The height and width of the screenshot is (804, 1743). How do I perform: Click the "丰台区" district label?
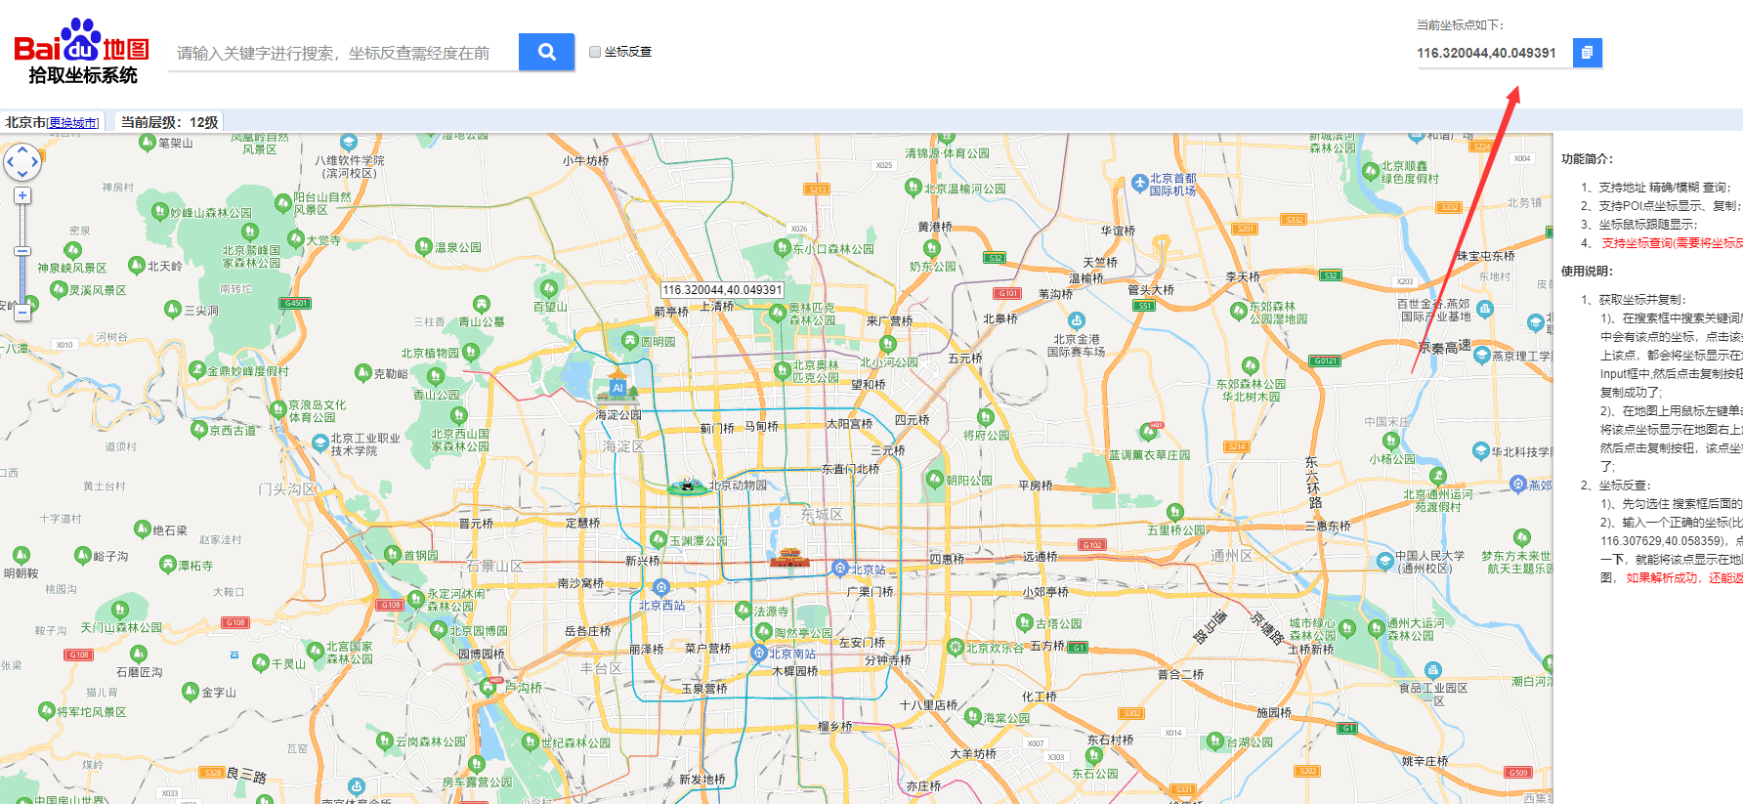point(601,668)
